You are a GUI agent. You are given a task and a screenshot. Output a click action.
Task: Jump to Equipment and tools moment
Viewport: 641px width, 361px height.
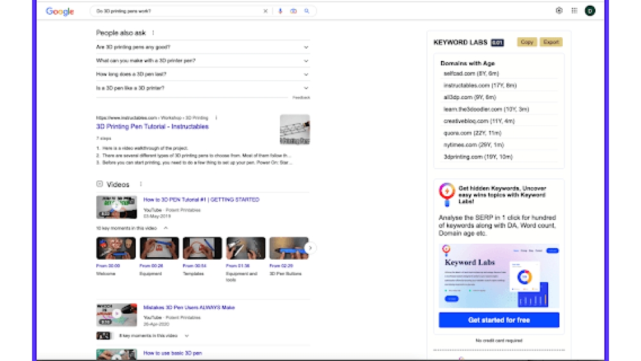point(246,248)
